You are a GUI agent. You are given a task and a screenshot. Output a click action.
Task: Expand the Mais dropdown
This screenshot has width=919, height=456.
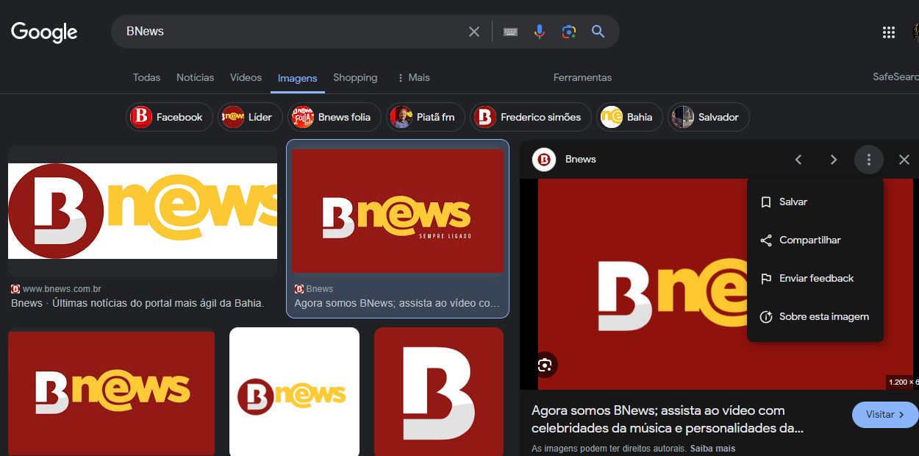pyautogui.click(x=413, y=77)
